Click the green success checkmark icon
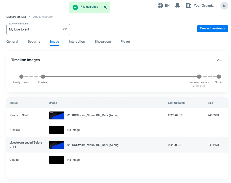Screen dimensions: 231x183 click(75, 7)
